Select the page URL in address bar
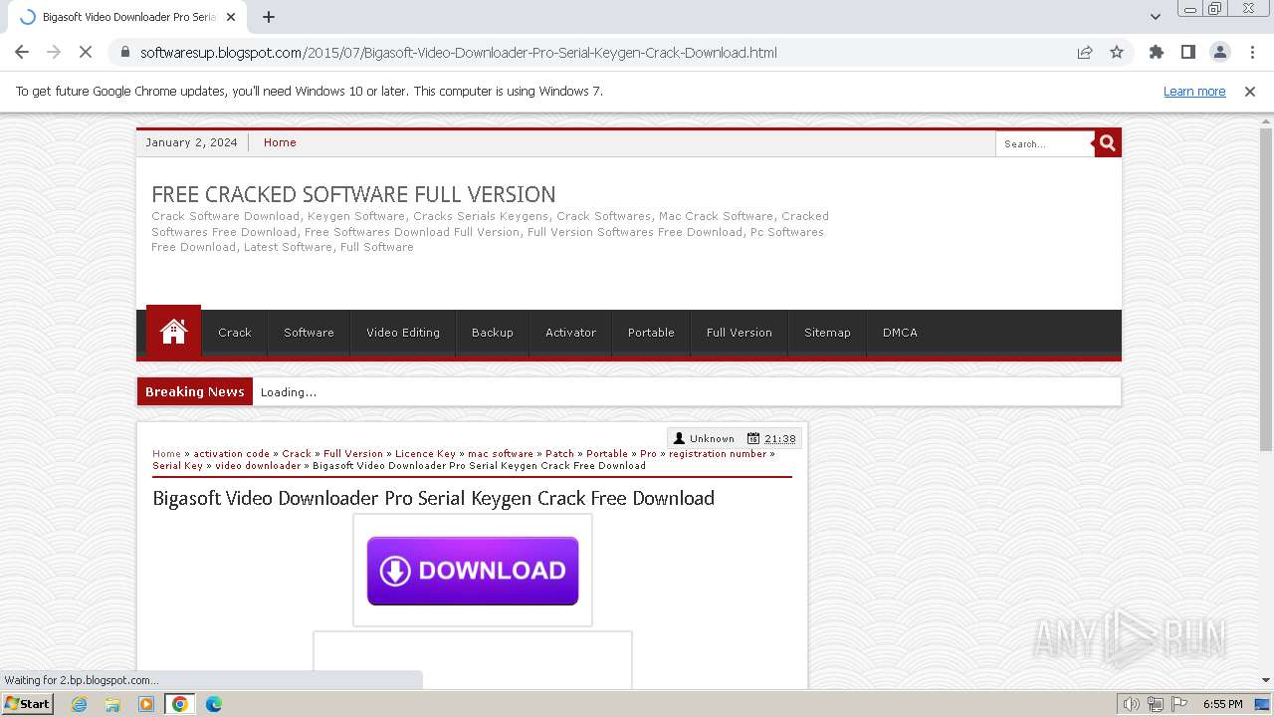 click(459, 53)
